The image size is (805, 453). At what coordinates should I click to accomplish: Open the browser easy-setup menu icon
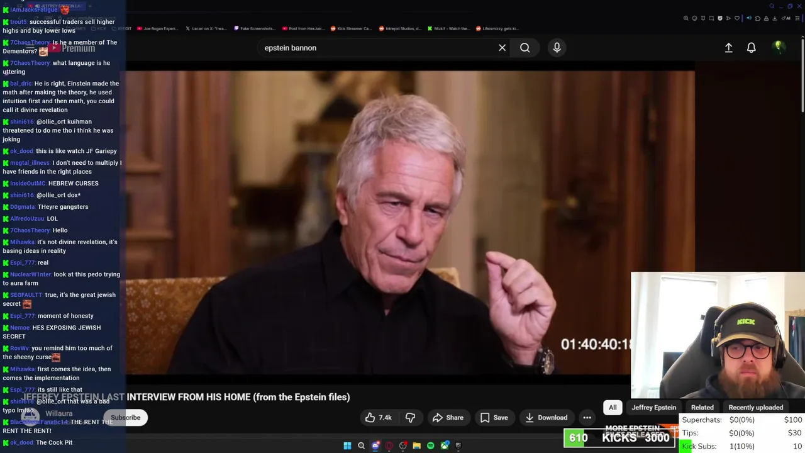click(797, 18)
